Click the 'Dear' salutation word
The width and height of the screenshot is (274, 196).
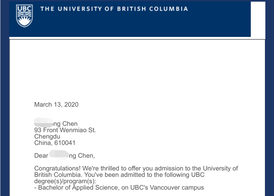[41, 155]
